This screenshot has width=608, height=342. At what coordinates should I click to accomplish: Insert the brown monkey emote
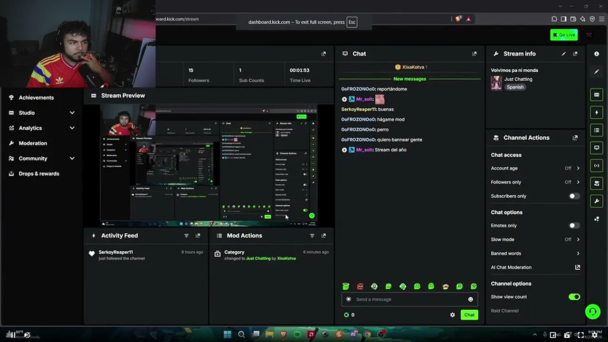coord(445,286)
